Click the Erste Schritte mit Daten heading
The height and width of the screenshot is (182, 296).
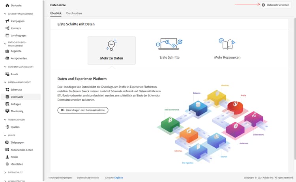click(x=76, y=24)
